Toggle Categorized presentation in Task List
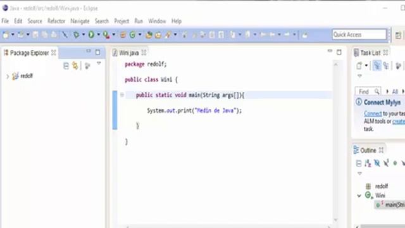Screen dimensions: 405x228 click(377, 66)
